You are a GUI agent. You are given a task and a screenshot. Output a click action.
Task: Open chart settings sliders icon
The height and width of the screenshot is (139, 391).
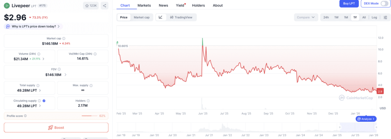point(385,17)
